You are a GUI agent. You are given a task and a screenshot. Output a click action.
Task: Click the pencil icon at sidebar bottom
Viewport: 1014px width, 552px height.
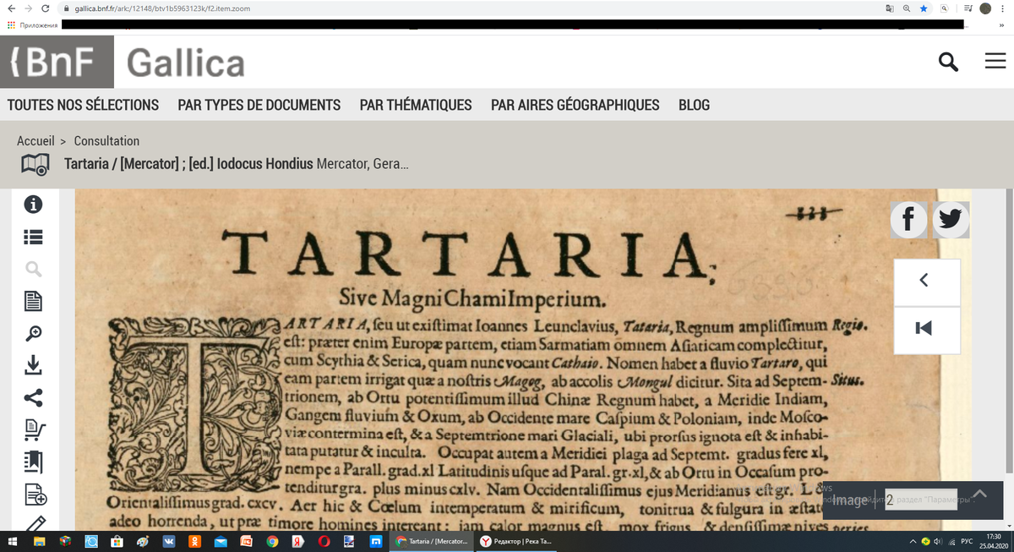(35, 524)
